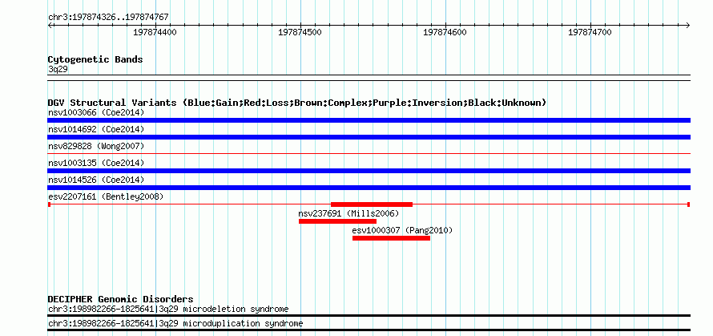Click the 3q29 cytogenetic band label
Screen dimensions: 713x336
[x=58, y=69]
